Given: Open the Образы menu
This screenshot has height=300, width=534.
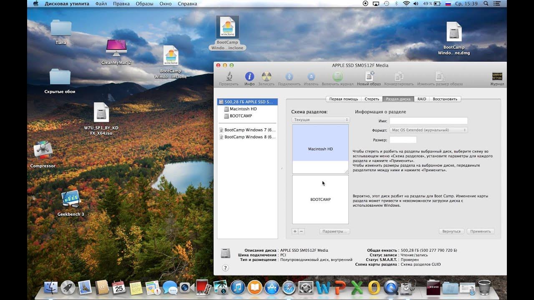Looking at the screenshot, I should pos(144,3).
